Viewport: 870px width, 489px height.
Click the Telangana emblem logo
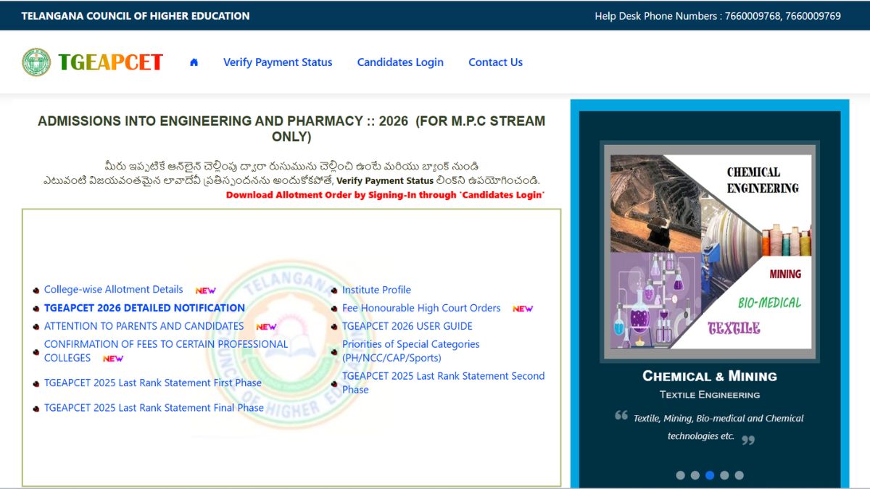(36, 62)
